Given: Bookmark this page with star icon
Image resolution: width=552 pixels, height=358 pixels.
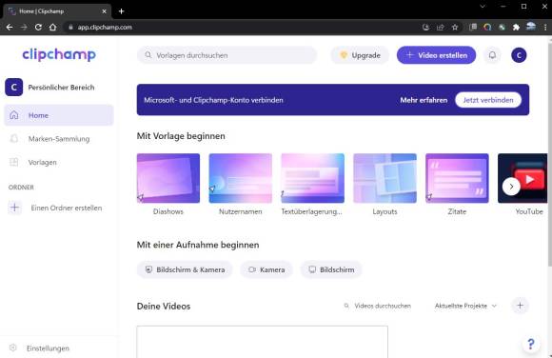Looking at the screenshot, I should click(x=455, y=27).
